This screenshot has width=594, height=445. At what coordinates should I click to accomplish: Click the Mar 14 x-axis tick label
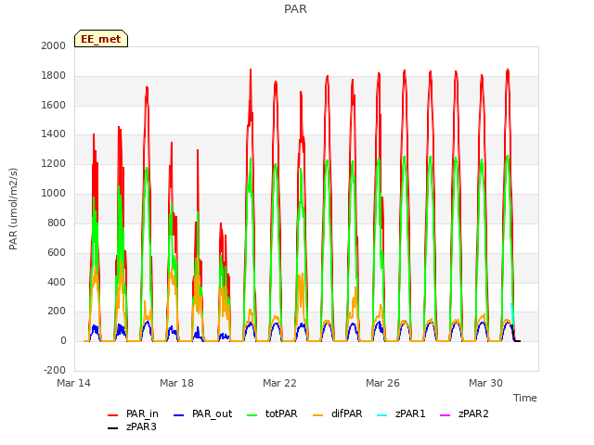pos(74,383)
